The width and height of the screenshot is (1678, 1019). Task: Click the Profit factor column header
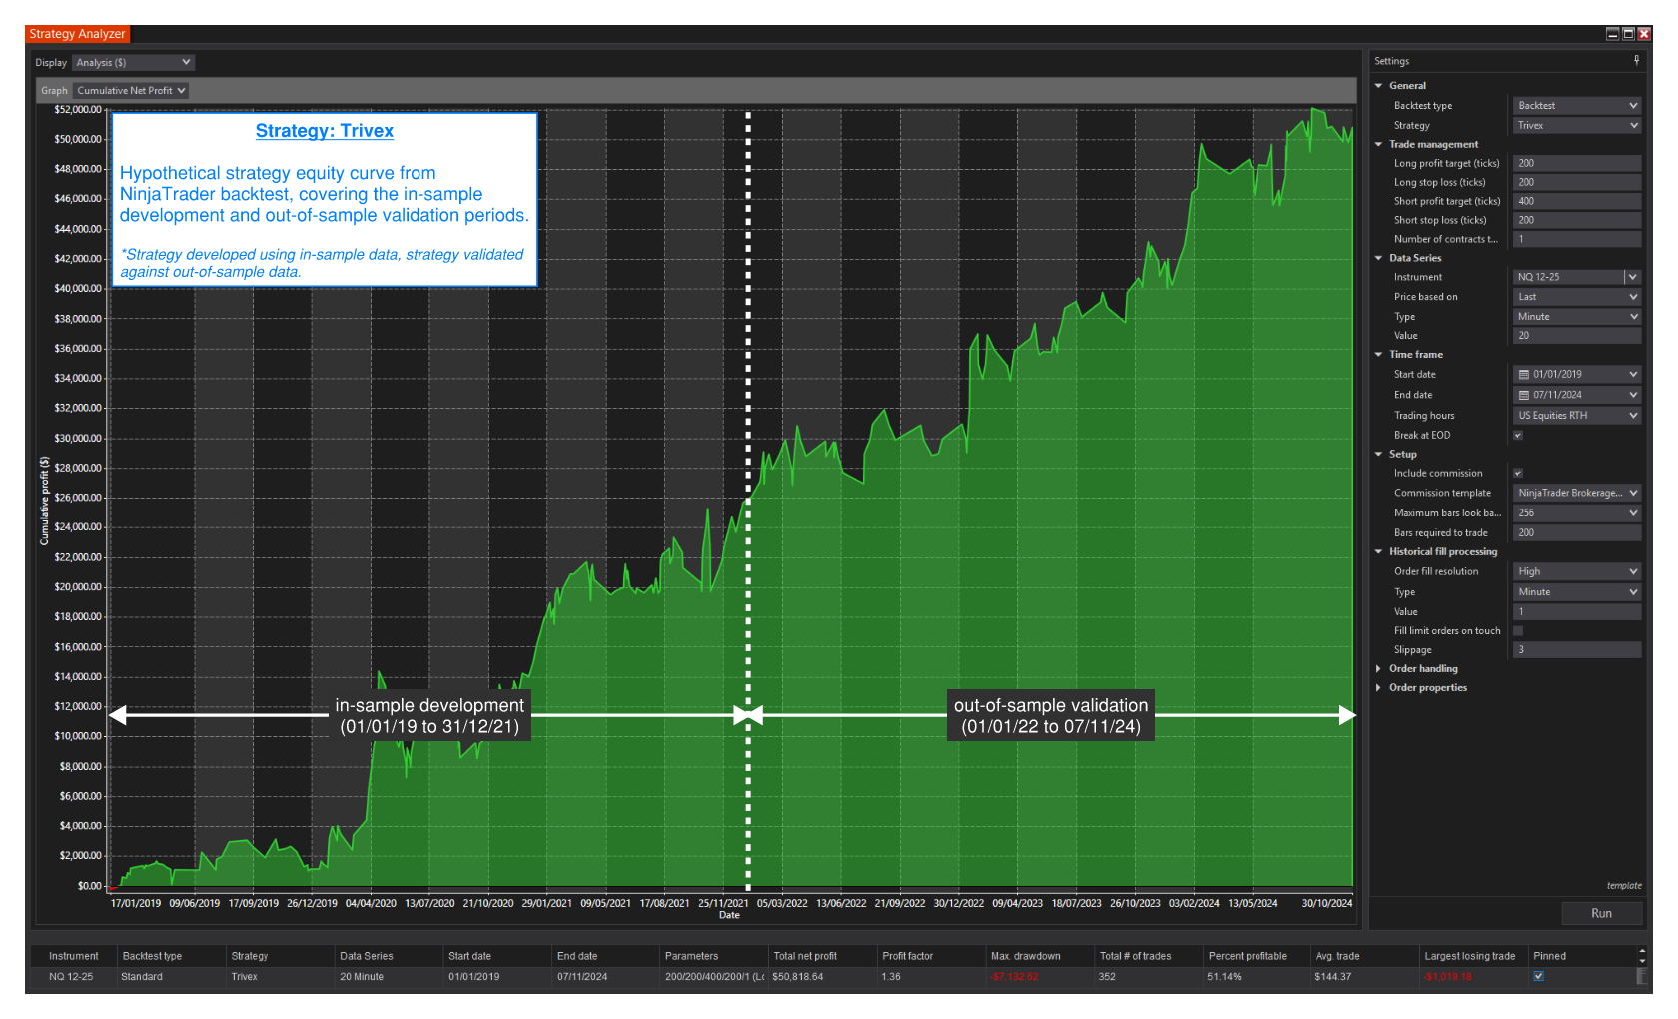[907, 956]
